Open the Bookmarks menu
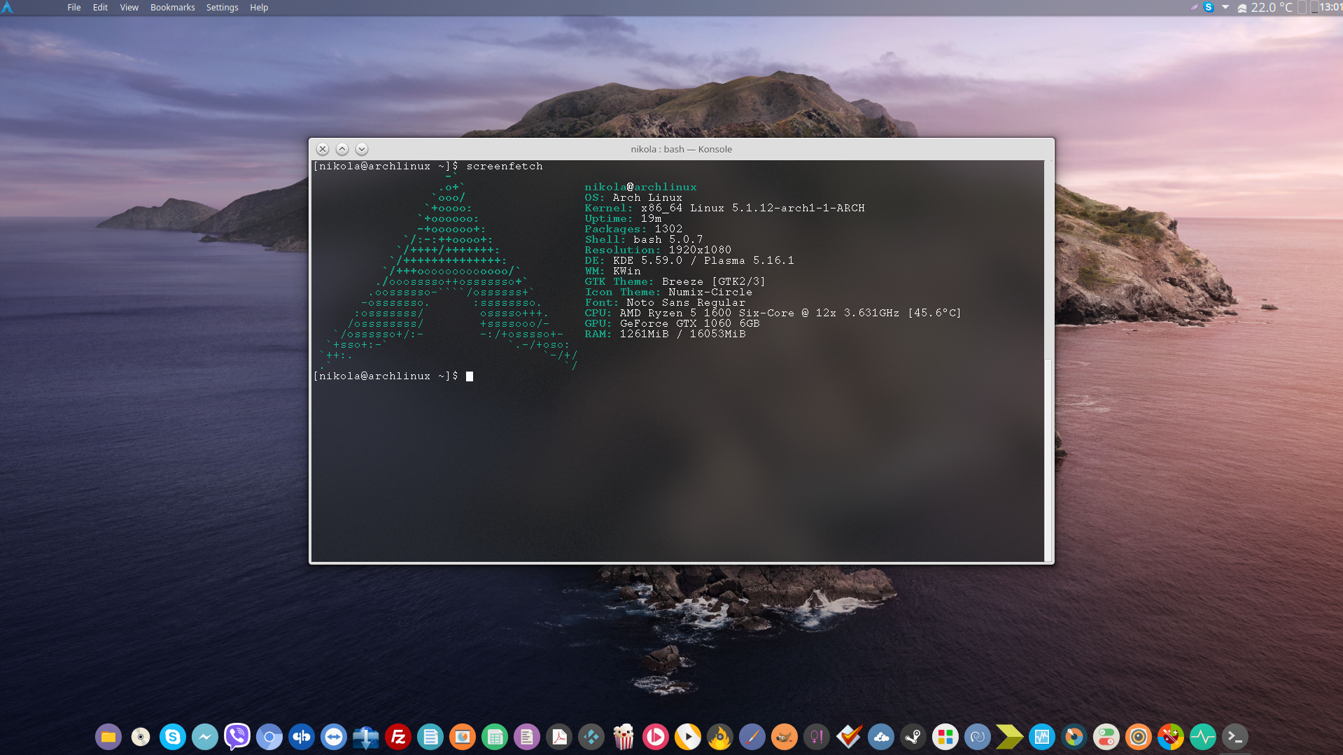The width and height of the screenshot is (1343, 755). pyautogui.click(x=172, y=7)
